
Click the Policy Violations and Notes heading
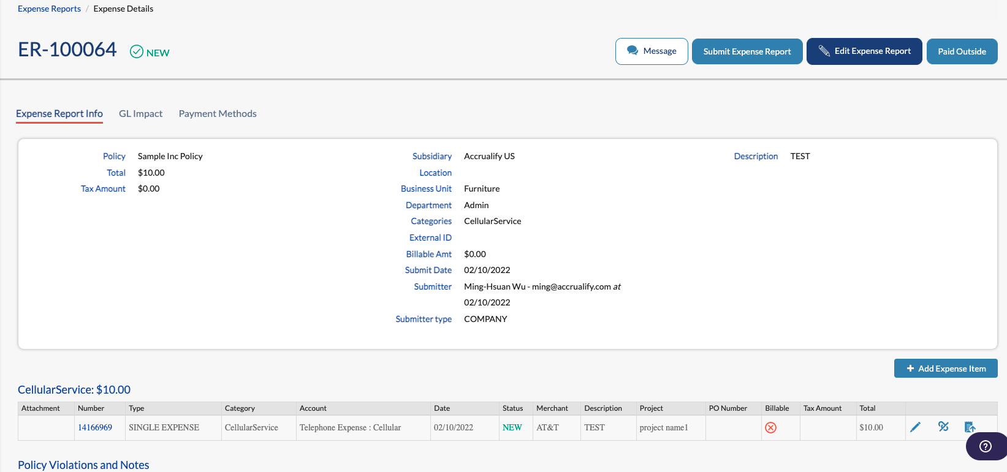click(x=83, y=465)
